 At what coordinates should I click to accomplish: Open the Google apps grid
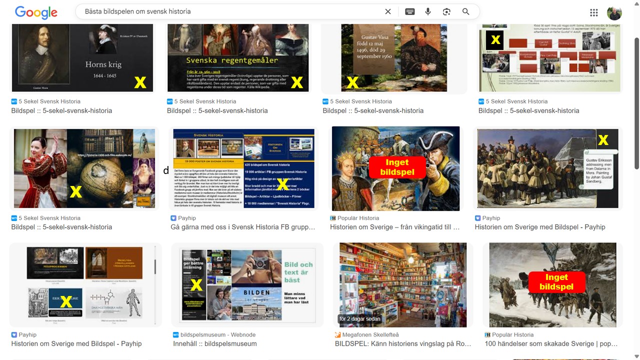tap(594, 12)
